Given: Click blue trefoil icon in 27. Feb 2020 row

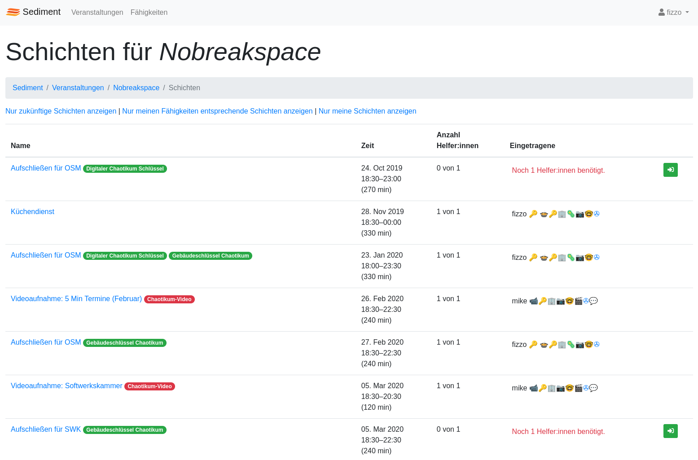Looking at the screenshot, I should 597,344.
